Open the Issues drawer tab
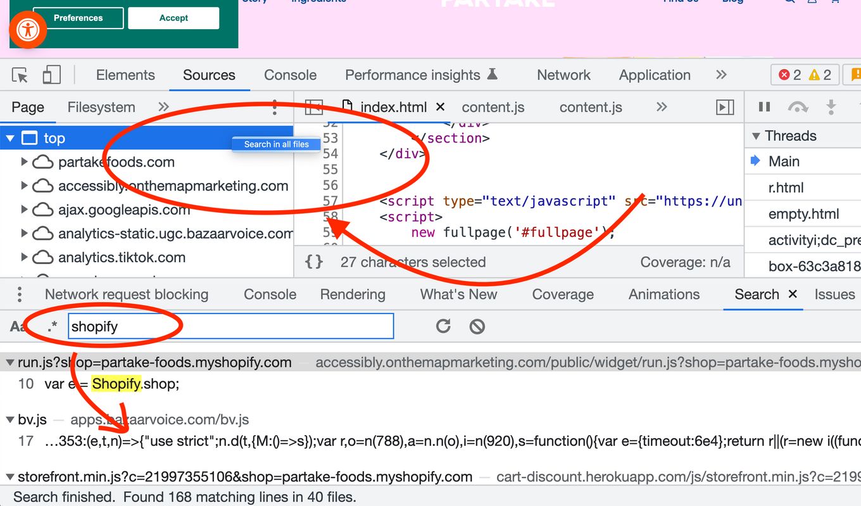 [834, 294]
